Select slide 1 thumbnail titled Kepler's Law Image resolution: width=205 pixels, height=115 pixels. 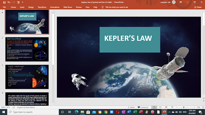[x=27, y=22]
